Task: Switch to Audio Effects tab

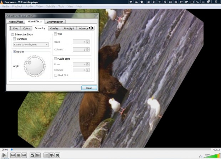Action: click(16, 22)
